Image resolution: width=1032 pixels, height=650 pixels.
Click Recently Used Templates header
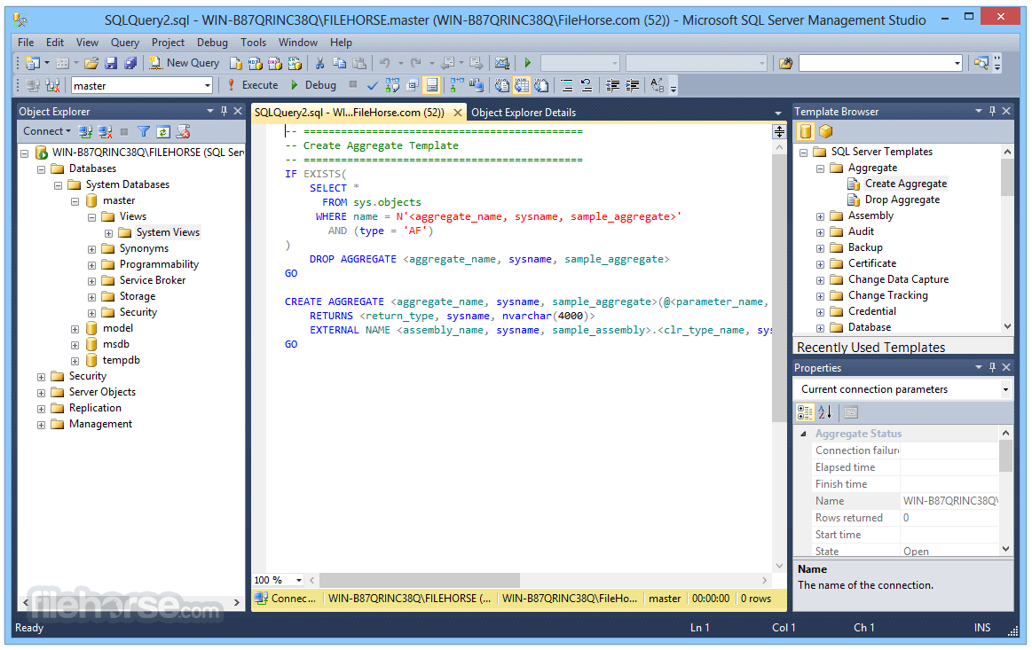point(871,348)
